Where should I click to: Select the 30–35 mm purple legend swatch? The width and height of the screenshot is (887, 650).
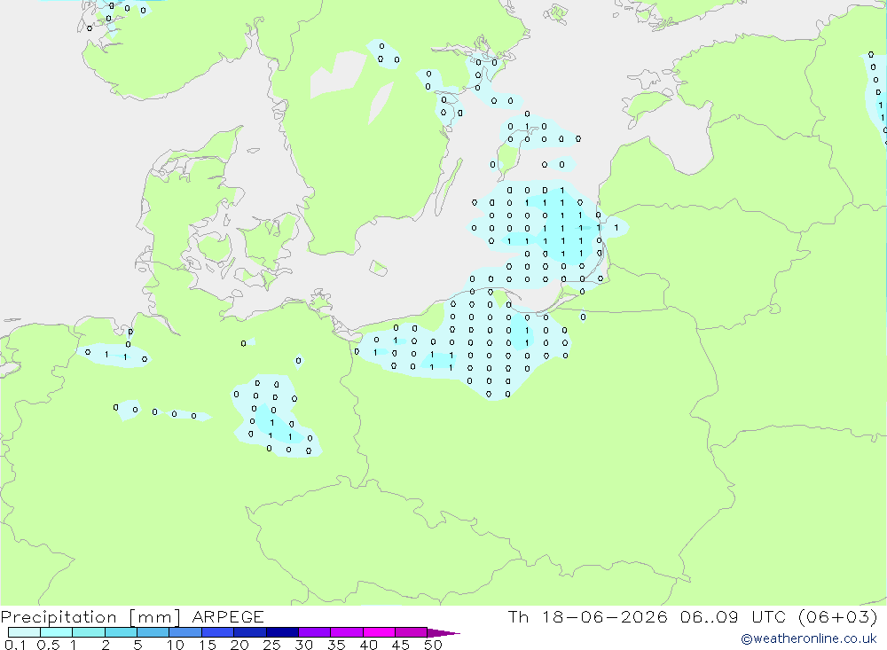(315, 632)
